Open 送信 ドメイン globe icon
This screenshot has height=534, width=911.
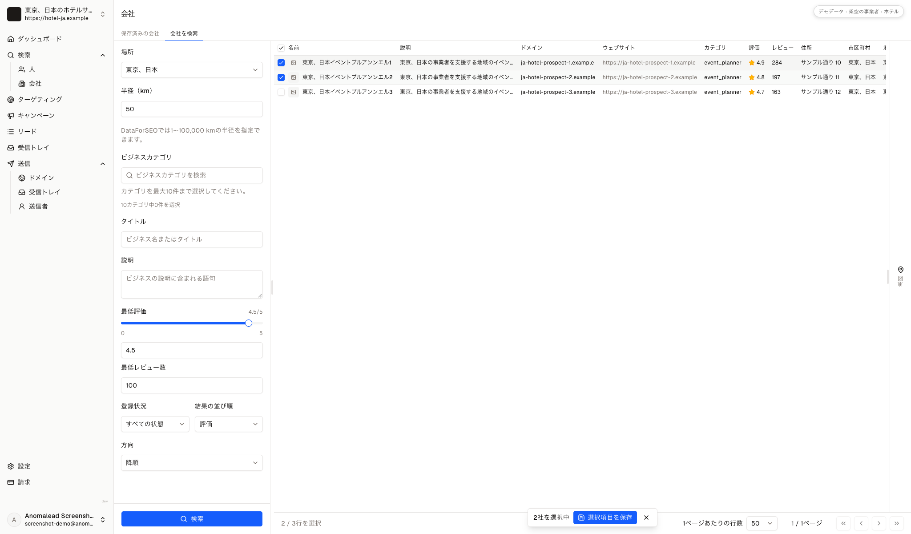(22, 178)
